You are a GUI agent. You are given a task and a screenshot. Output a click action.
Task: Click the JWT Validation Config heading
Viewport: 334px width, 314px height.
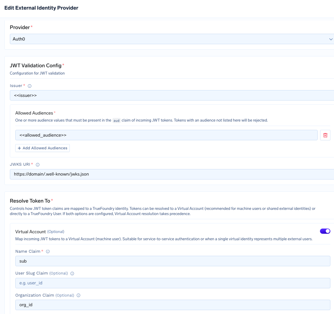tap(36, 65)
